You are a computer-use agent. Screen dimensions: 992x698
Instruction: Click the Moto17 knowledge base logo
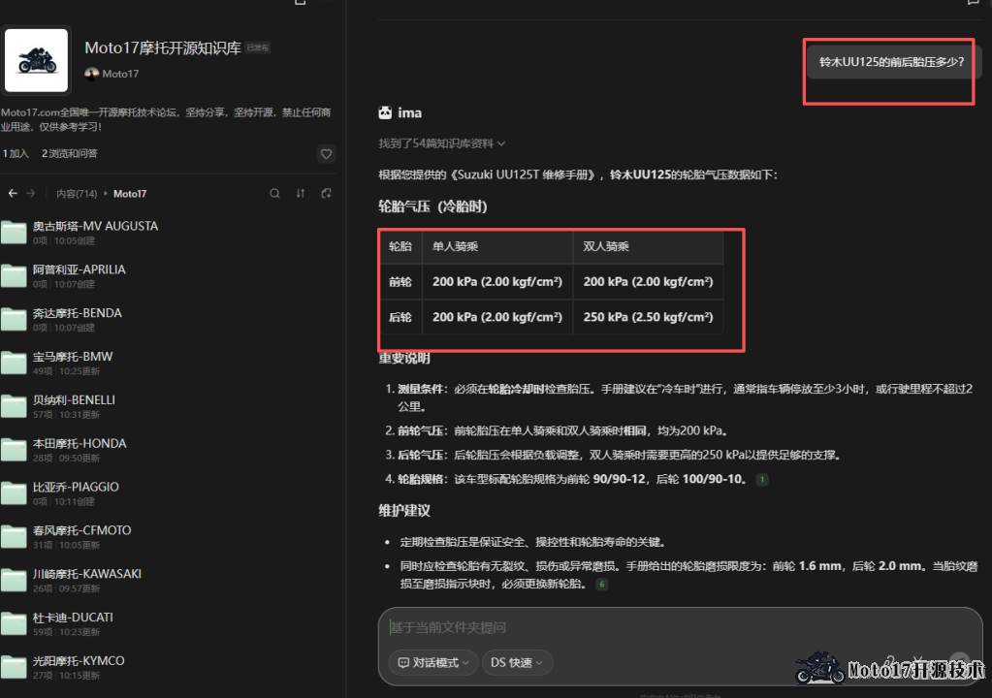click(37, 60)
